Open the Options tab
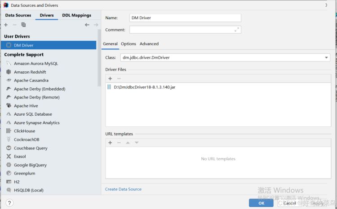337x209 pixels. click(x=129, y=44)
